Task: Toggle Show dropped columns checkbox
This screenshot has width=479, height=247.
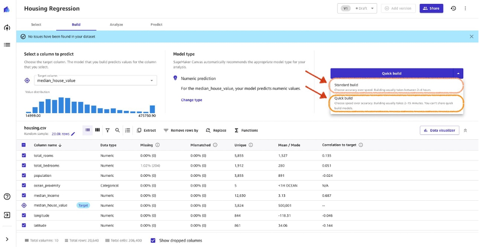Action: tap(153, 240)
